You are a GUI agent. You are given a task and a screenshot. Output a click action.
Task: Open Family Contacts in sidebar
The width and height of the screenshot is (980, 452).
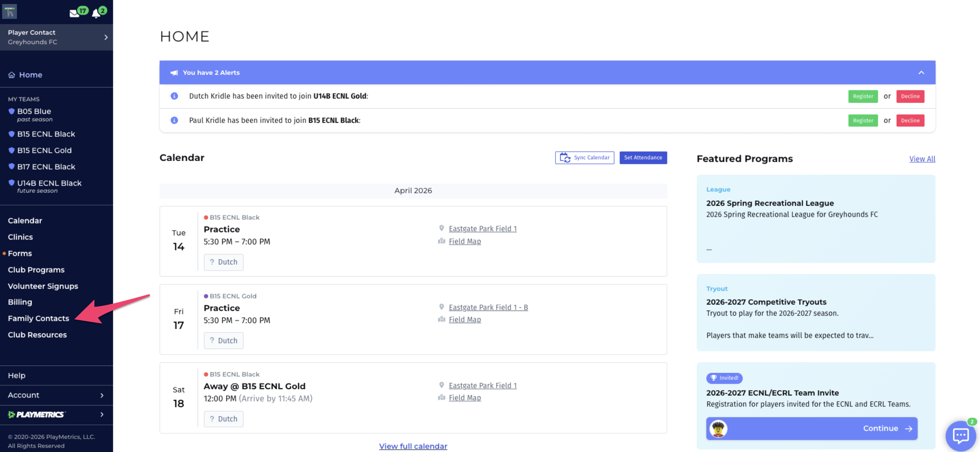click(x=38, y=318)
